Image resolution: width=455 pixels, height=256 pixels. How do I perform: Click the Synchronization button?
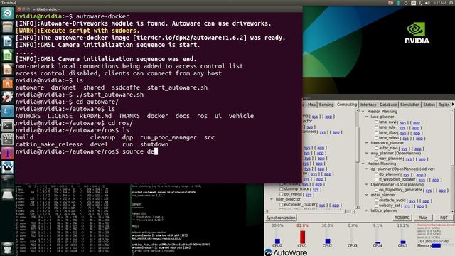click(281, 218)
